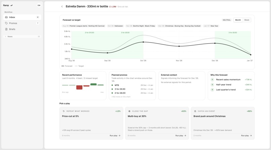Click +152 more on the chart
Image resolution: width=271 pixels, height=150 pixels.
pyautogui.click(x=121, y=97)
